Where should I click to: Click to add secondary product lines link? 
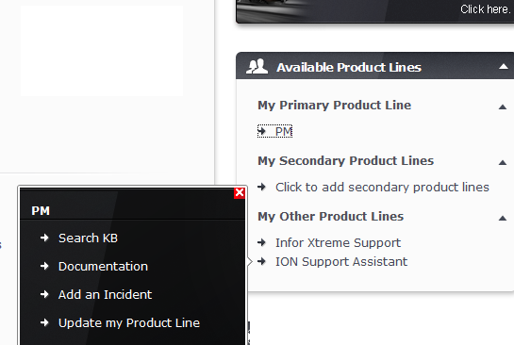(x=382, y=187)
